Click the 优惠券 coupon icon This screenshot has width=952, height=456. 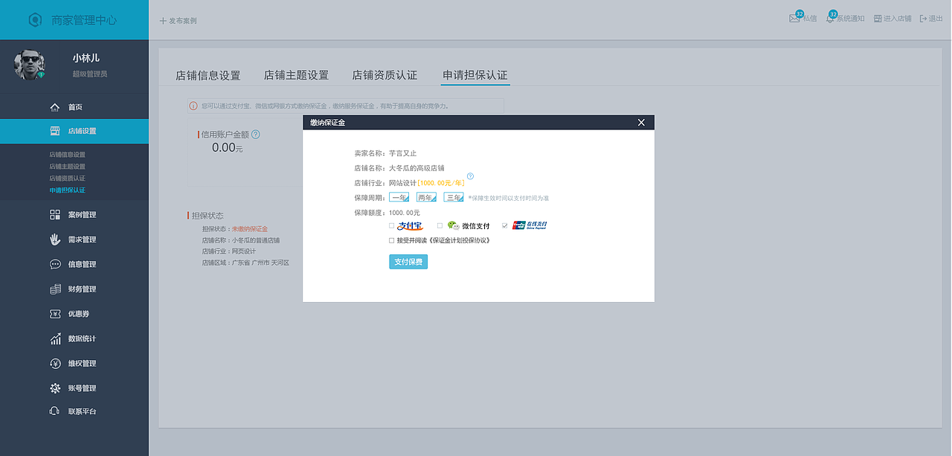tap(55, 314)
